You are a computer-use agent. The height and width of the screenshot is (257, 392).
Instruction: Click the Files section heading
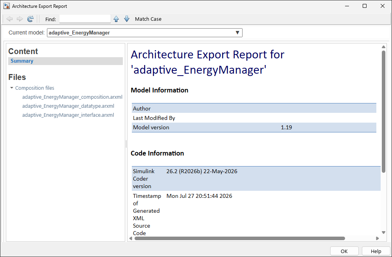point(17,77)
